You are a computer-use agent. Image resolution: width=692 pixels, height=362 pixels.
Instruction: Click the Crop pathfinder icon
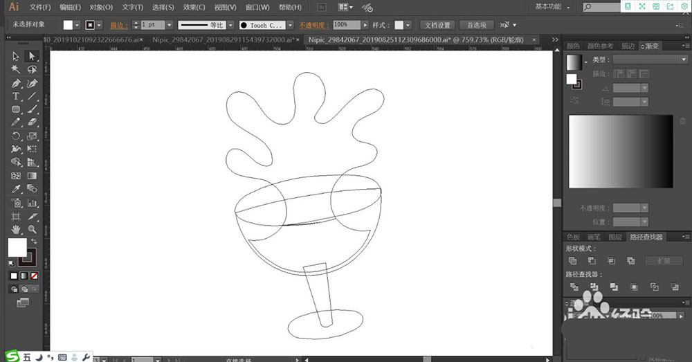(x=634, y=287)
